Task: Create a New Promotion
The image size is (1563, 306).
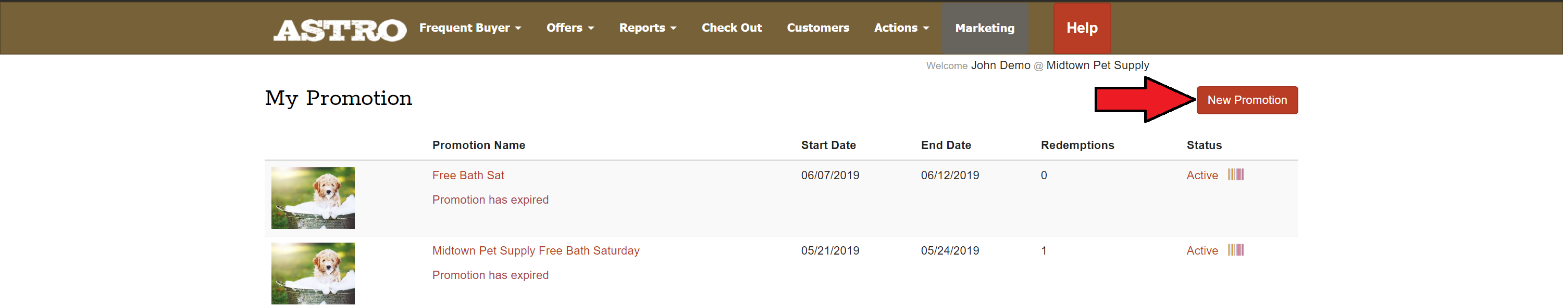Action: (1246, 100)
